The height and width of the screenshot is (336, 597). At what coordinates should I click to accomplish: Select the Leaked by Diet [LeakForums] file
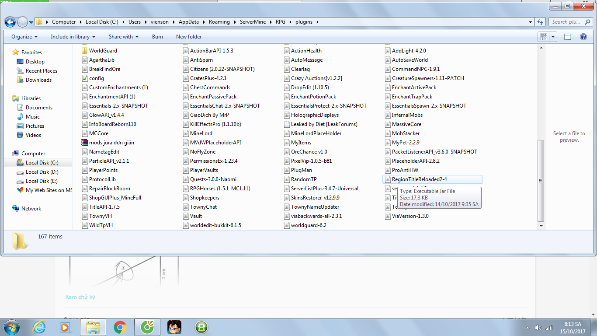[x=320, y=124]
